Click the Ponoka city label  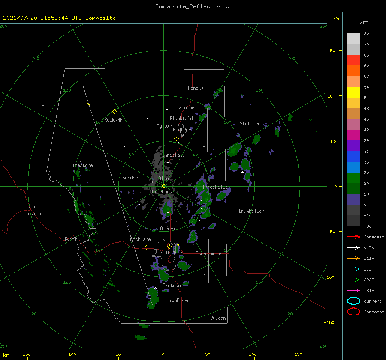(x=196, y=88)
